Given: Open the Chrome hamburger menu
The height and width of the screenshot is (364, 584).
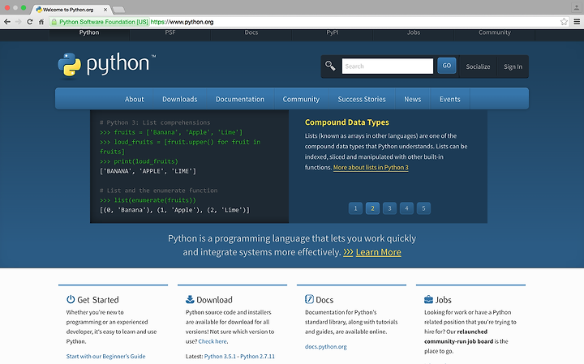Looking at the screenshot, I should point(577,22).
